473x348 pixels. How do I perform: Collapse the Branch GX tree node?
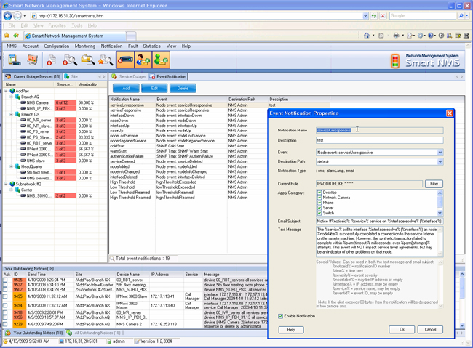point(11,114)
